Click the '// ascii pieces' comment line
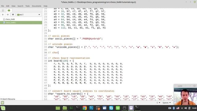This screenshot has width=197, height=111. tap(59, 36)
